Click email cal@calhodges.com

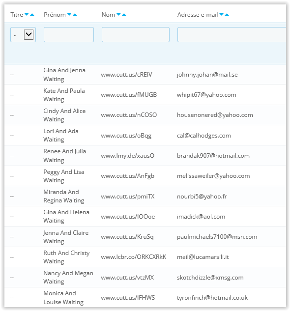pos(204,136)
